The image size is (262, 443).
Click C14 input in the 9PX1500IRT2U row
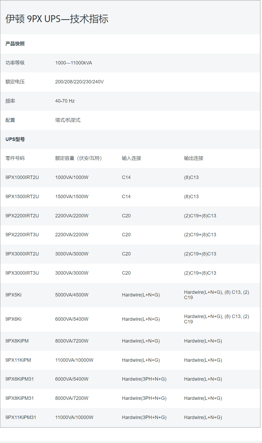(126, 197)
